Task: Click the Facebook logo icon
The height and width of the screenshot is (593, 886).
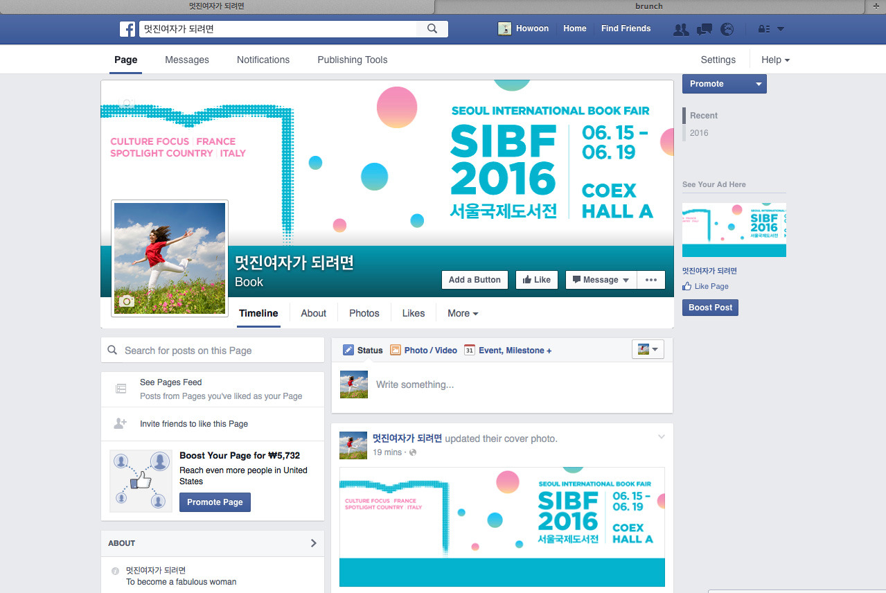Action: [127, 29]
